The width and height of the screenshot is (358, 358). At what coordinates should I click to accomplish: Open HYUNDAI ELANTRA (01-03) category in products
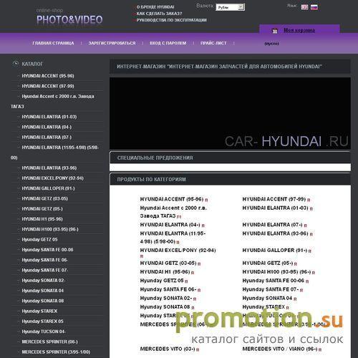pos(275,208)
